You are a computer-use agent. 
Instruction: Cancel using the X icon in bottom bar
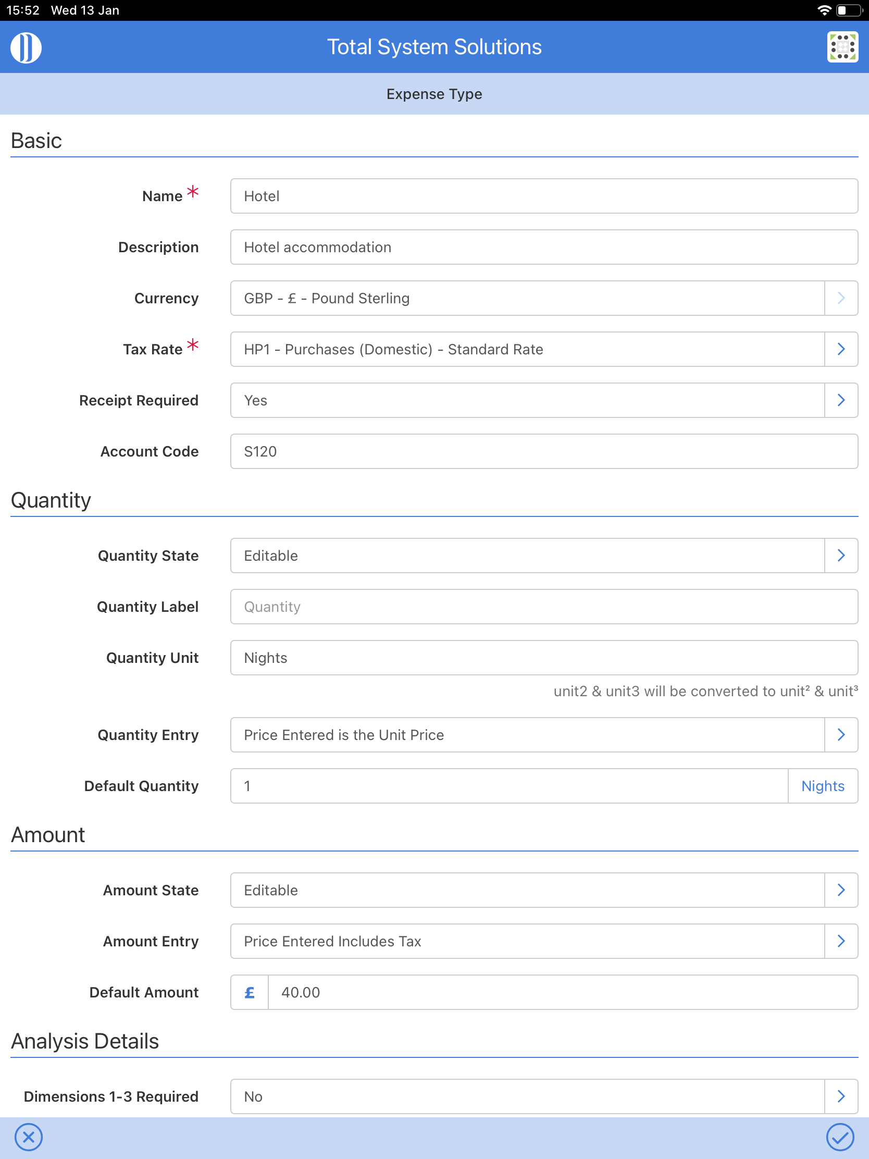[x=29, y=1137]
